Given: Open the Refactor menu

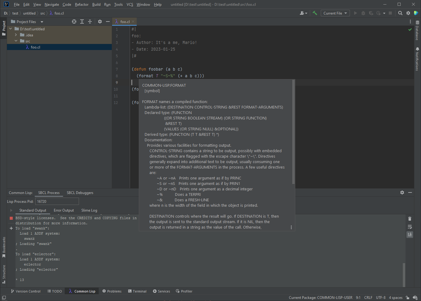Looking at the screenshot, I should pos(82,5).
